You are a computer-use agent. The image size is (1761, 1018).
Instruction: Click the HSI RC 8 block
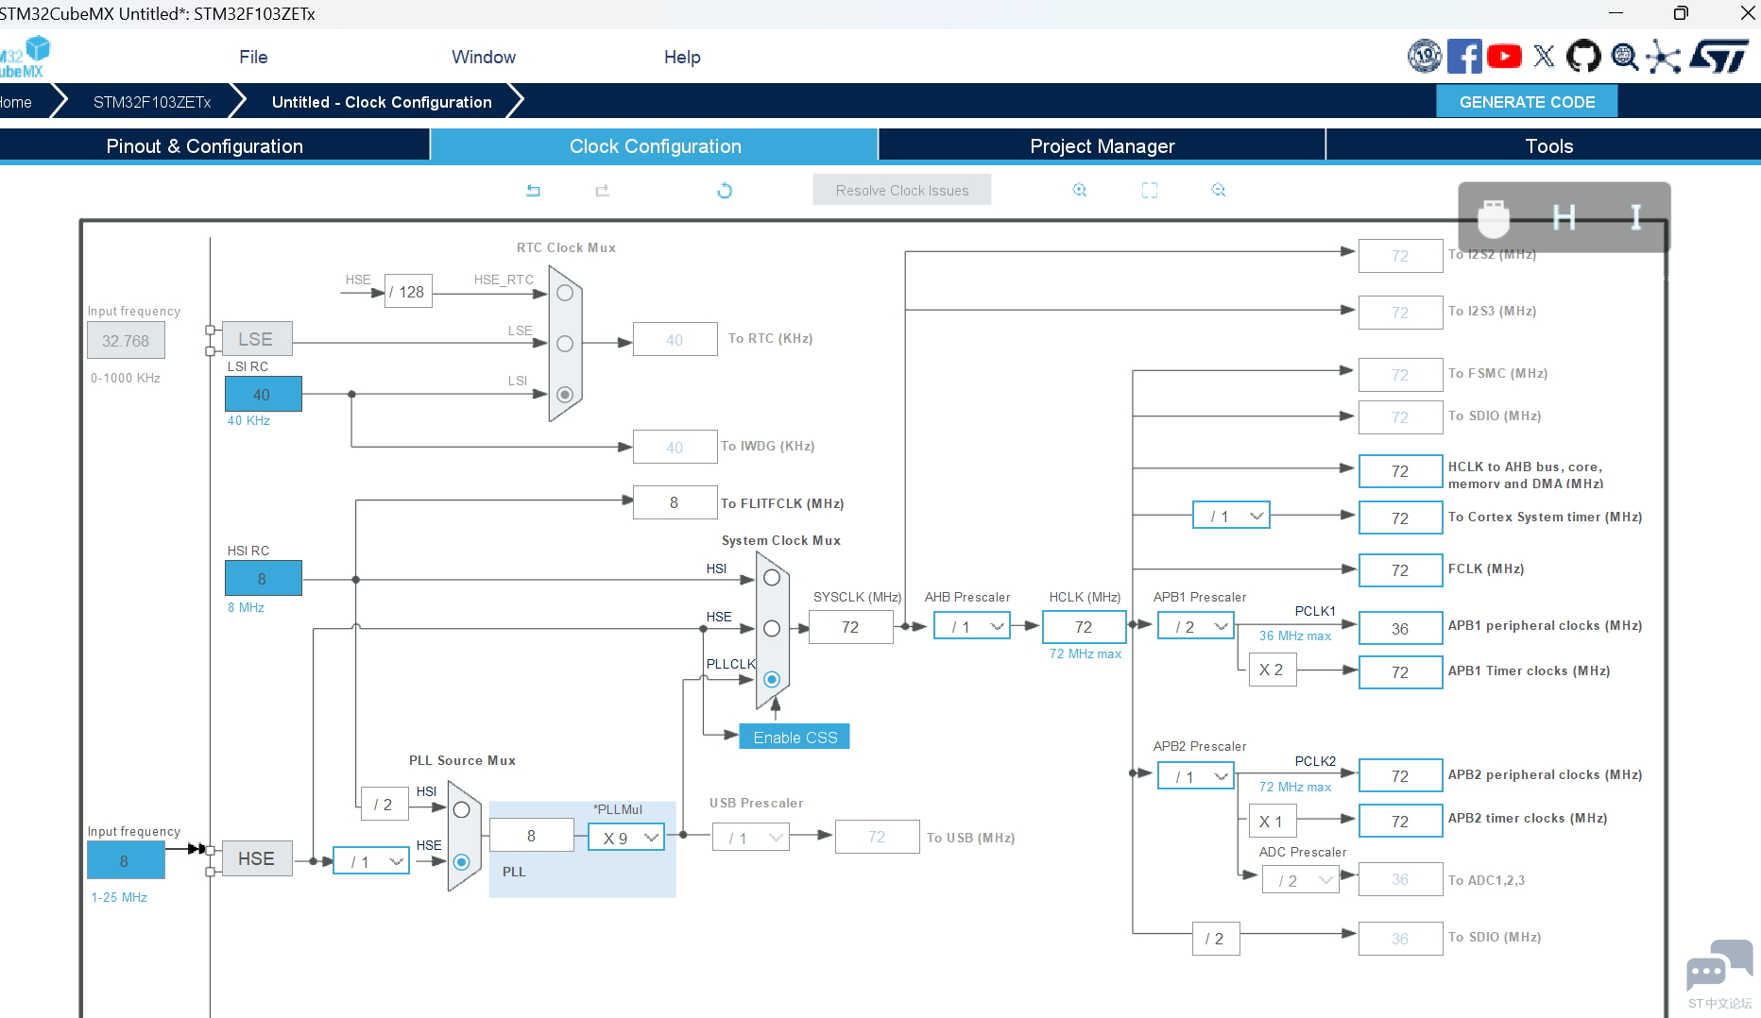263,579
